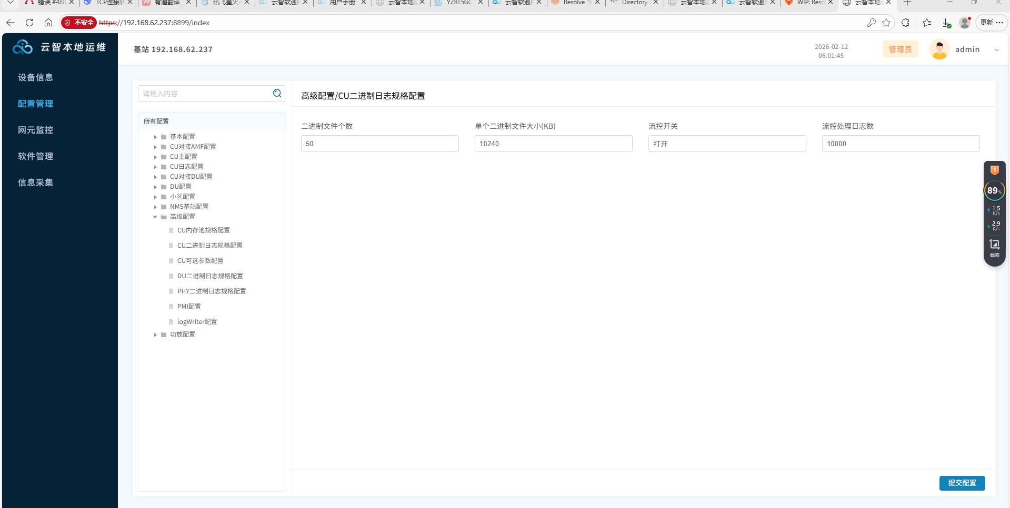Open the admin account dropdown arrow
Screen dimensions: 1010x508
point(996,50)
